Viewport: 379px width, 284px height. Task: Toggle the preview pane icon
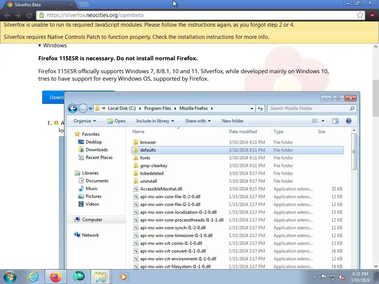click(335, 121)
